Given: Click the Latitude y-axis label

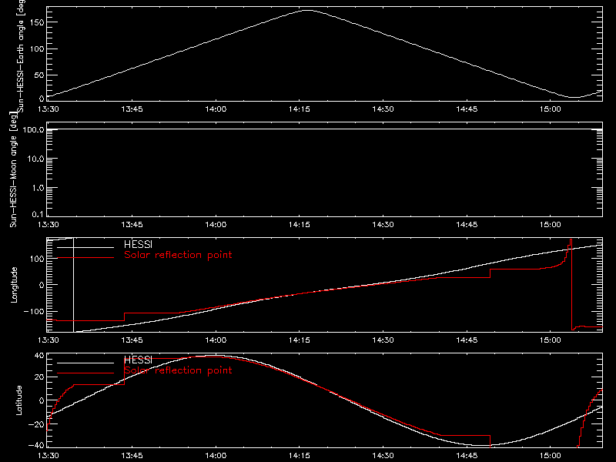Looking at the screenshot, I should pyautogui.click(x=18, y=400).
